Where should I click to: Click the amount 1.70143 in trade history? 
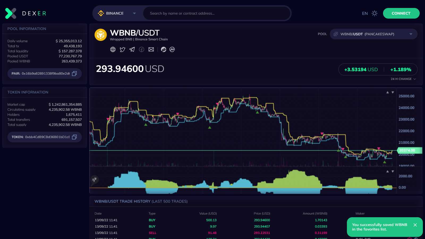pyautogui.click(x=321, y=220)
